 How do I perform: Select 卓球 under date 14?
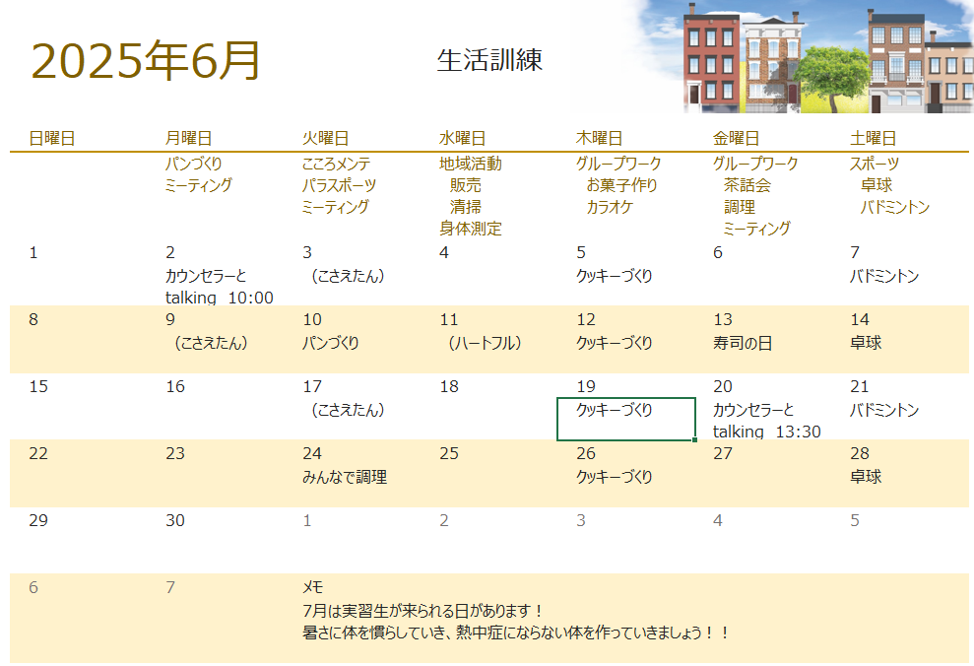866,343
